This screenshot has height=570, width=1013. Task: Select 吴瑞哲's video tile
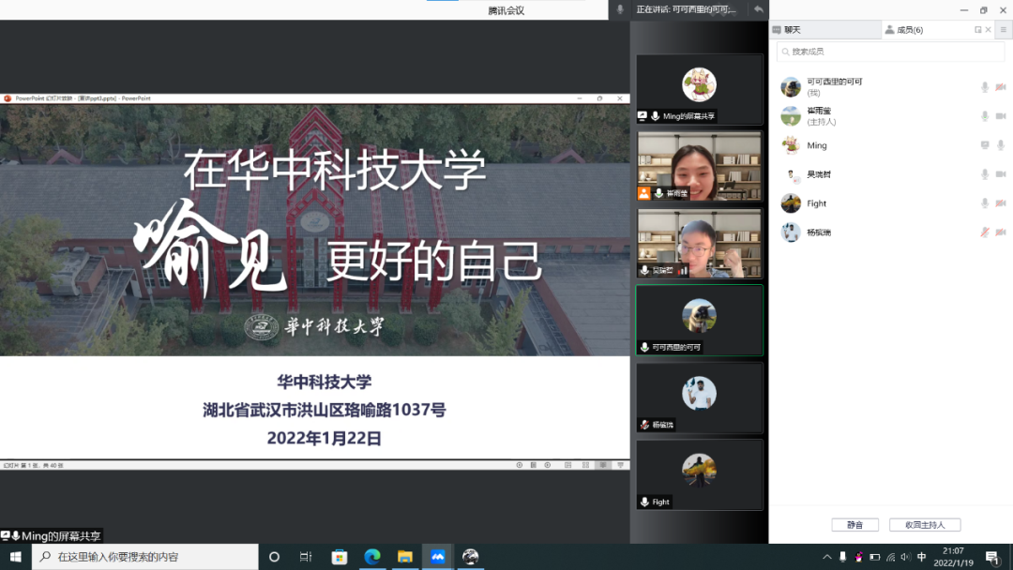click(x=699, y=244)
